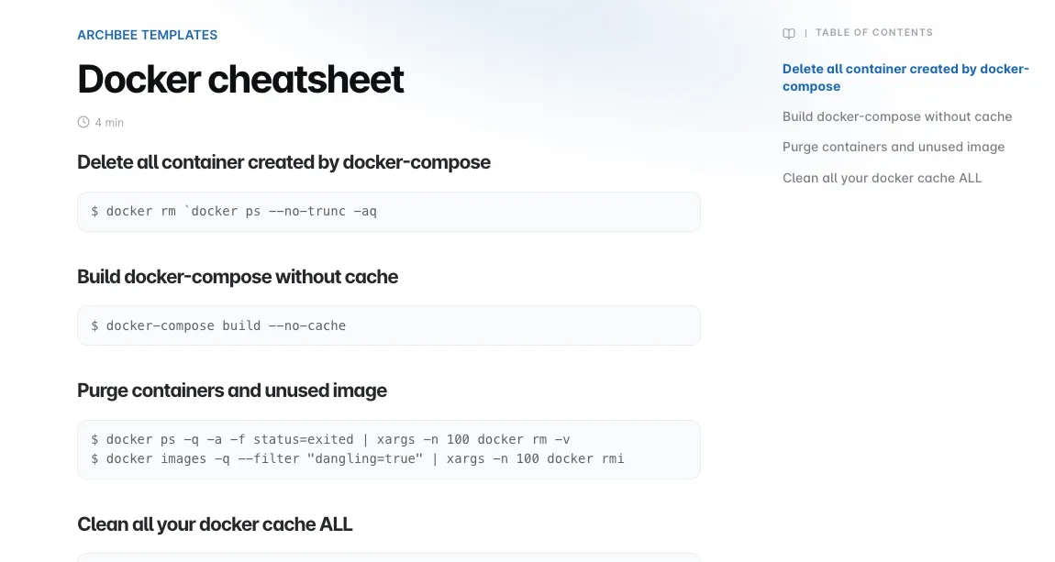Viewport: 1055px width, 562px height.
Task: Click the 'Build docker-compose without cache' section heading
Action: coord(238,276)
